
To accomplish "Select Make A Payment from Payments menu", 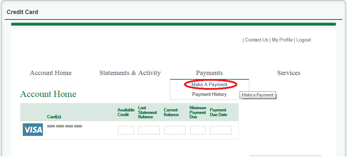I will point(209,84).
